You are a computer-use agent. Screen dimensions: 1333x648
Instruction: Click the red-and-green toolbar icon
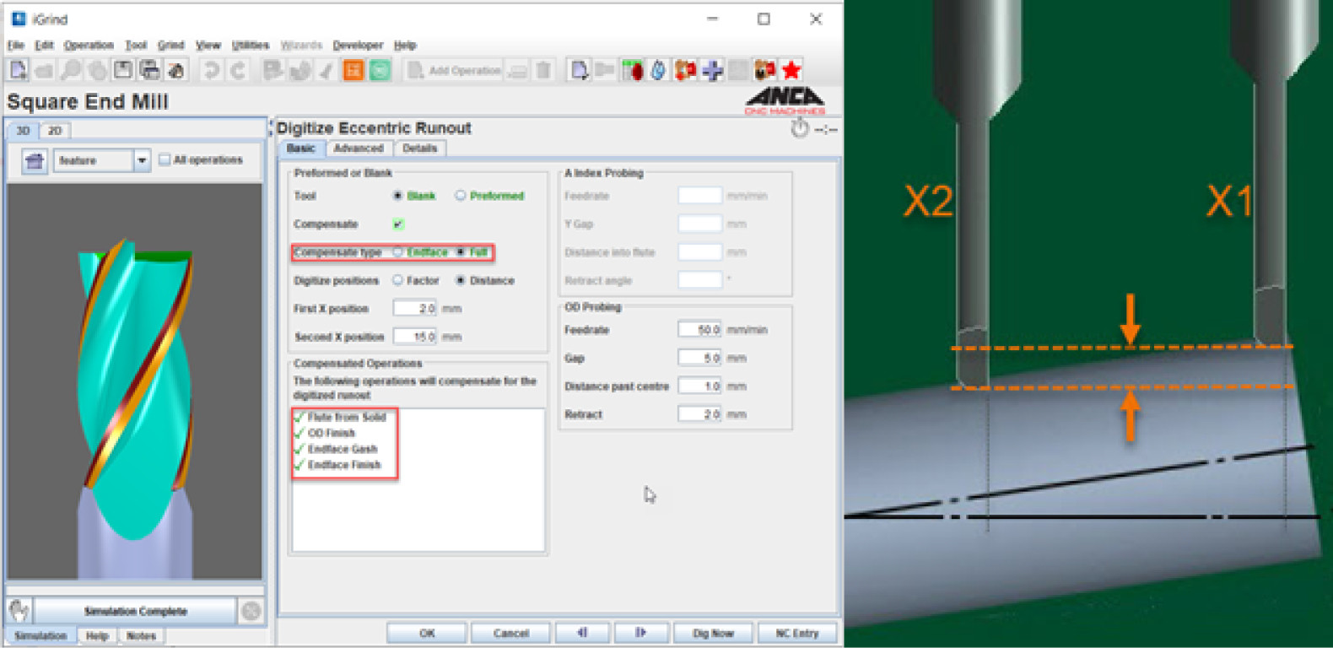point(632,70)
